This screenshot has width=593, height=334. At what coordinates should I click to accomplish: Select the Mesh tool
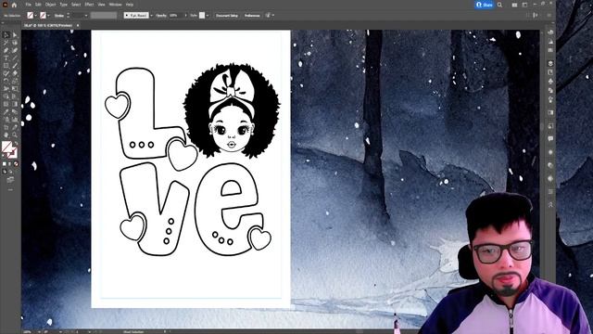coord(6,103)
